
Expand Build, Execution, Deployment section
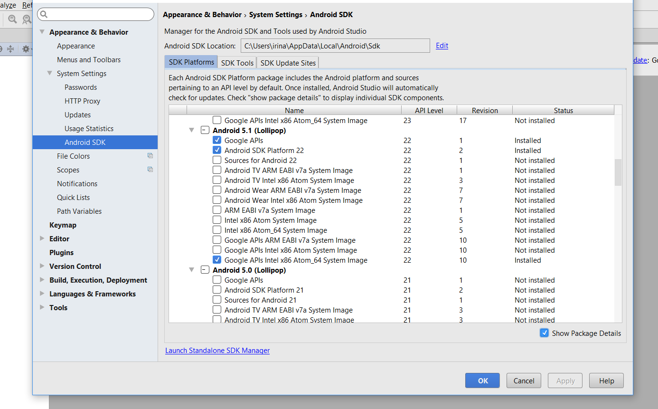(42, 280)
